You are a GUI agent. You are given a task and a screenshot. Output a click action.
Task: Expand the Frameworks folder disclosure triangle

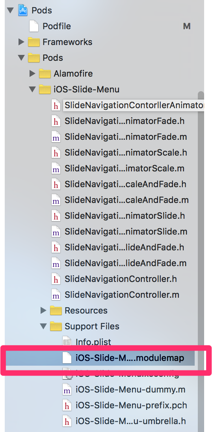pyautogui.click(x=21, y=42)
